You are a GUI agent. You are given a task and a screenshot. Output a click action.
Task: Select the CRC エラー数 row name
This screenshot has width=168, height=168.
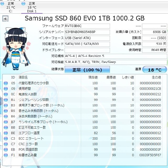coord(28,144)
